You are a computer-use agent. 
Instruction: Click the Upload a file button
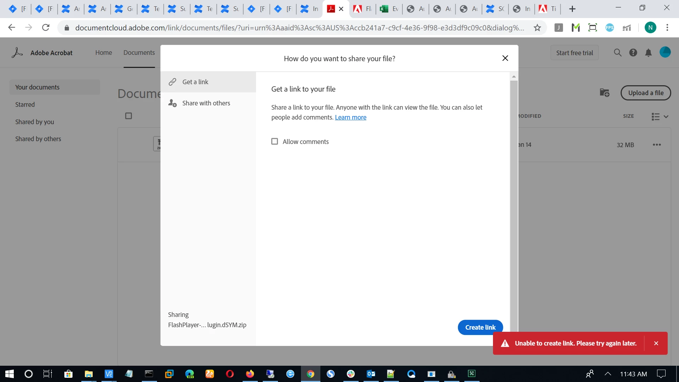coord(646,93)
